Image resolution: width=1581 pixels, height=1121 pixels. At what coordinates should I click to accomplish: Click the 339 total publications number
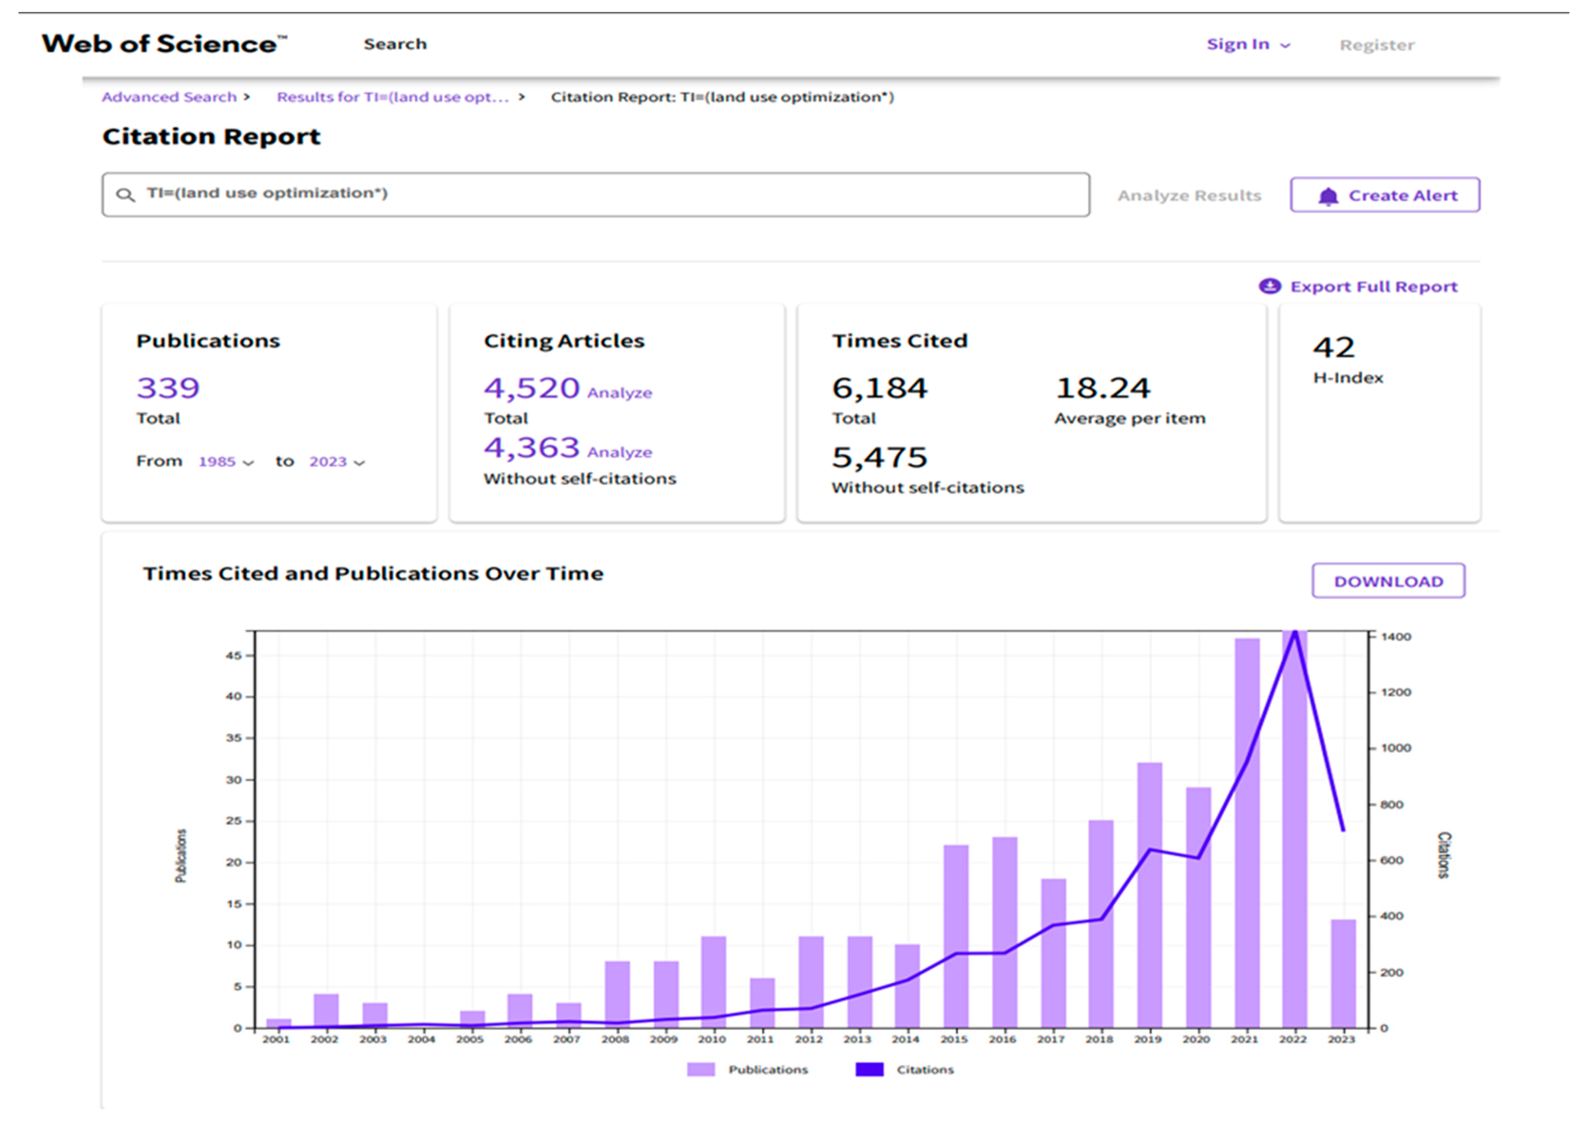(x=168, y=388)
